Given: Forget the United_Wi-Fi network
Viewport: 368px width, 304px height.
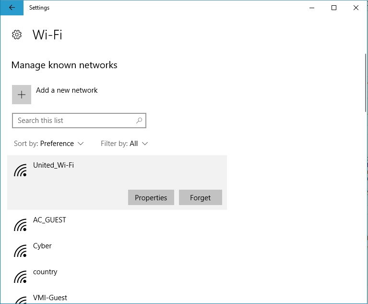Looking at the screenshot, I should [x=201, y=197].
